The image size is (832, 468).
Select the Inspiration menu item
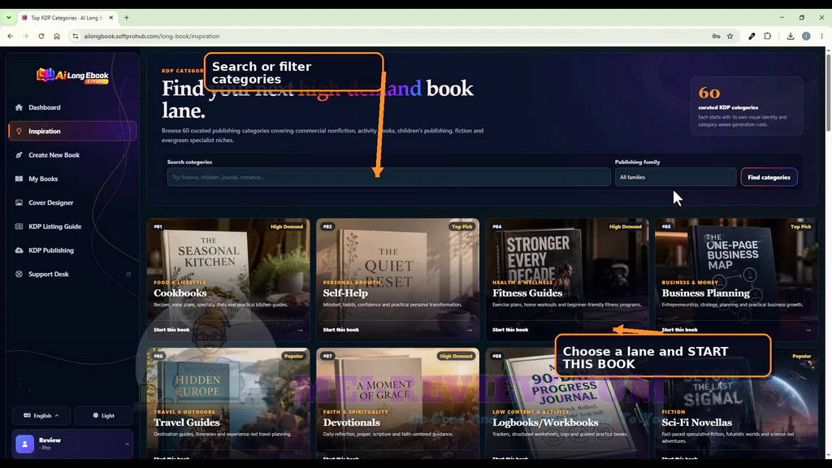click(72, 131)
